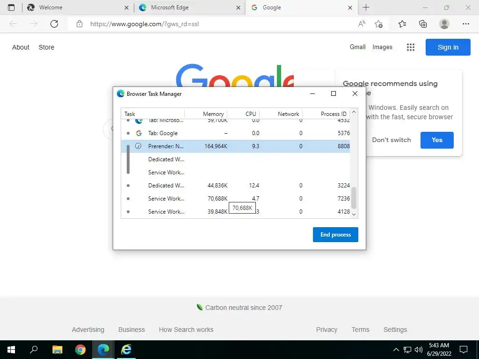
Task: Open the Store link
Action: click(x=46, y=47)
